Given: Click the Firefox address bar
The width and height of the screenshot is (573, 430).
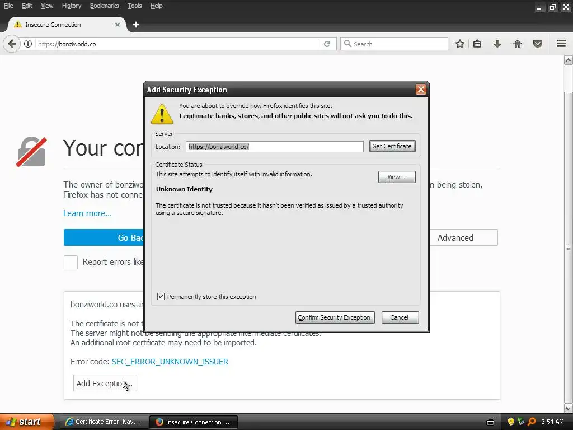Looking at the screenshot, I should (x=177, y=44).
